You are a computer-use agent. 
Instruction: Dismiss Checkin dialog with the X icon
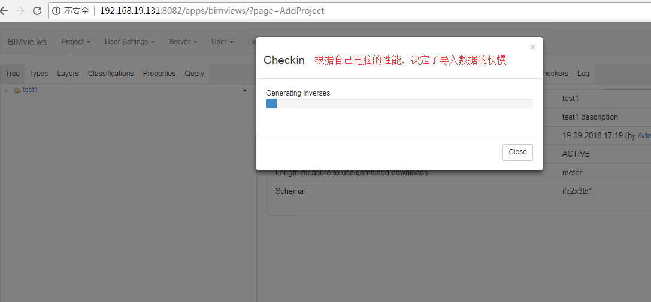(532, 47)
